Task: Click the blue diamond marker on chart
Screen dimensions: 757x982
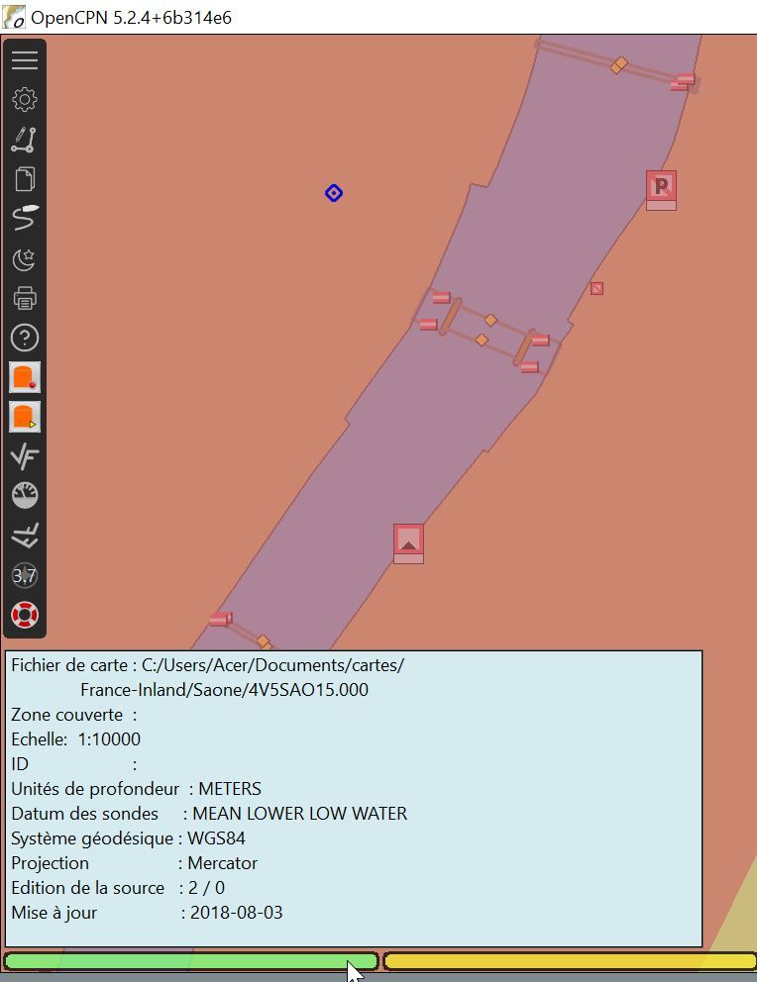Action: tap(334, 193)
